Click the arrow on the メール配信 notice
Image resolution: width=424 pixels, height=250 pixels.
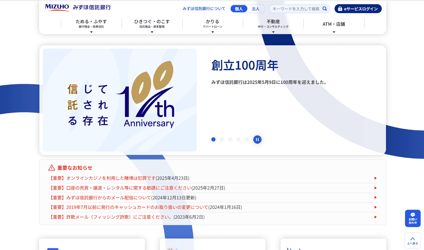pos(375,197)
